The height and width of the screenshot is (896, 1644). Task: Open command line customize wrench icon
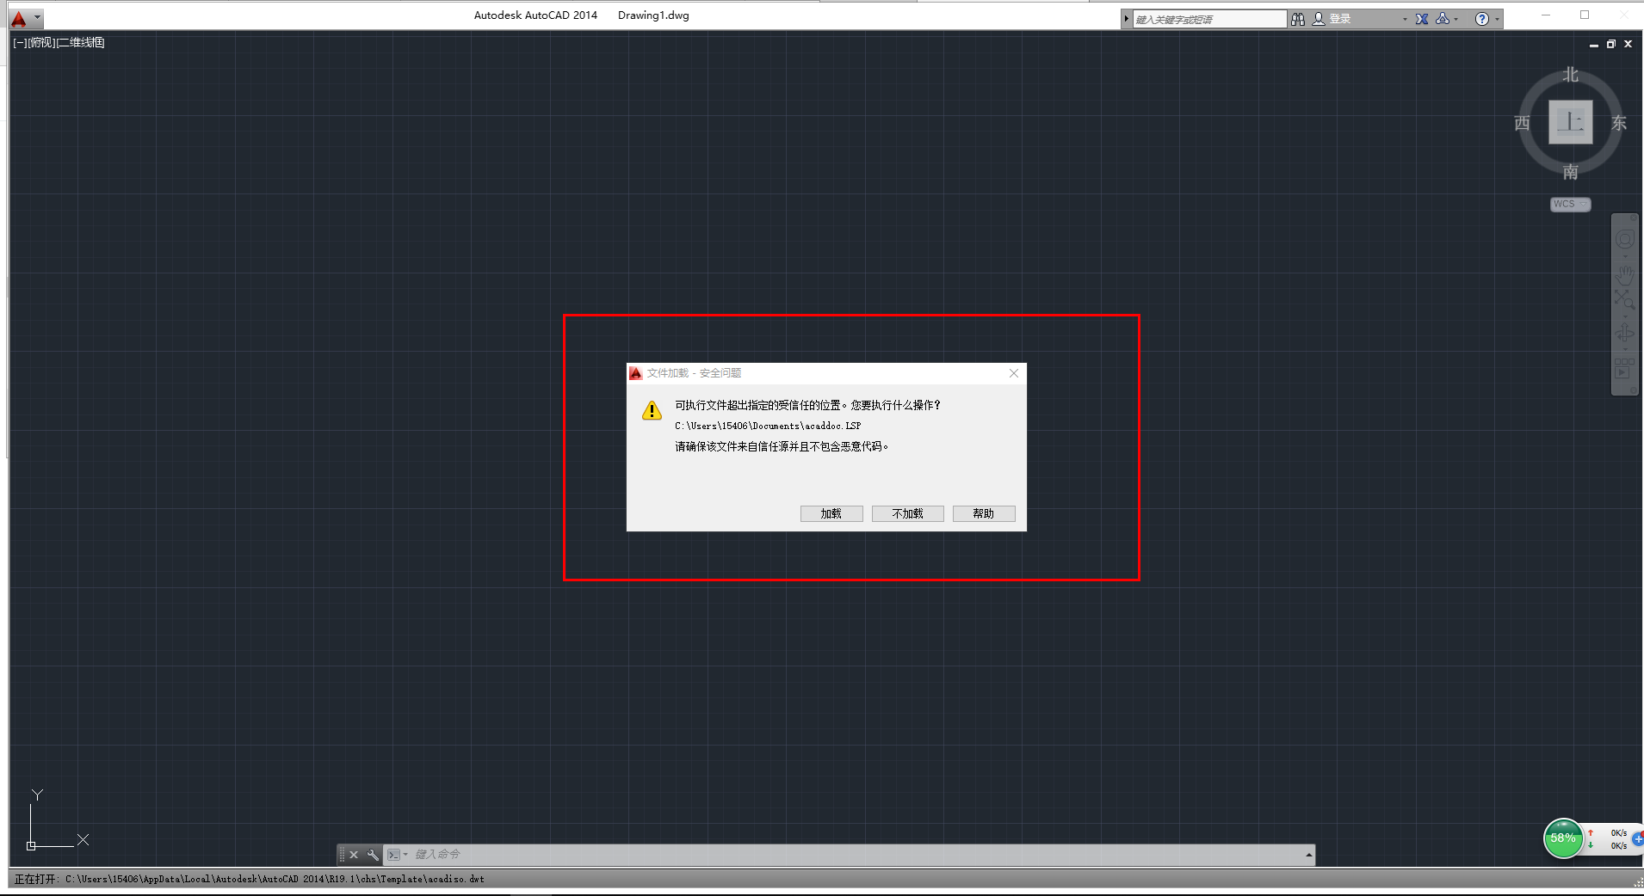click(373, 855)
